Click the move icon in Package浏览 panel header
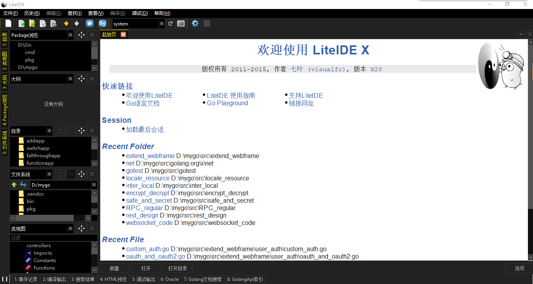This screenshot has height=284, width=533. click(x=81, y=35)
